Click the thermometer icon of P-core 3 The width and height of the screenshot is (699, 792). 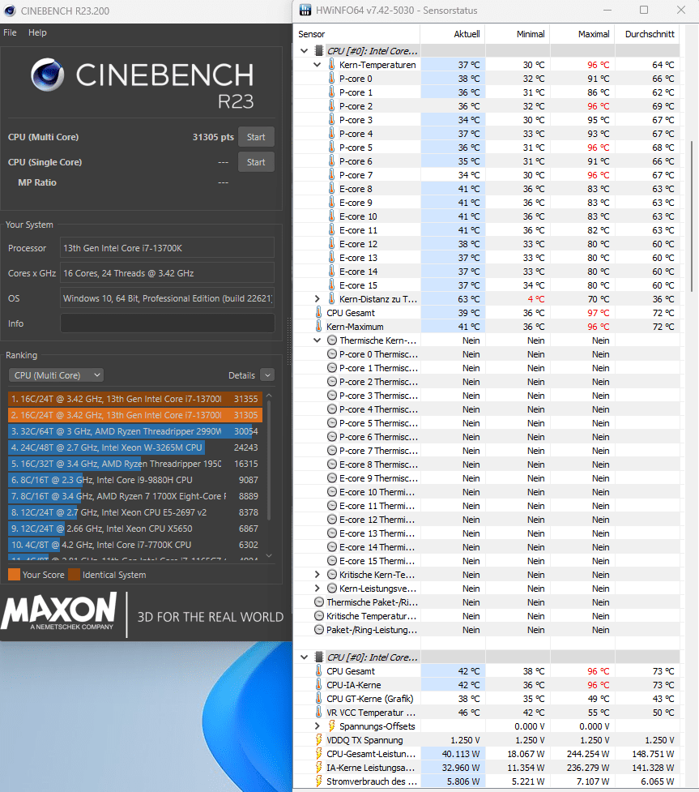pyautogui.click(x=331, y=120)
